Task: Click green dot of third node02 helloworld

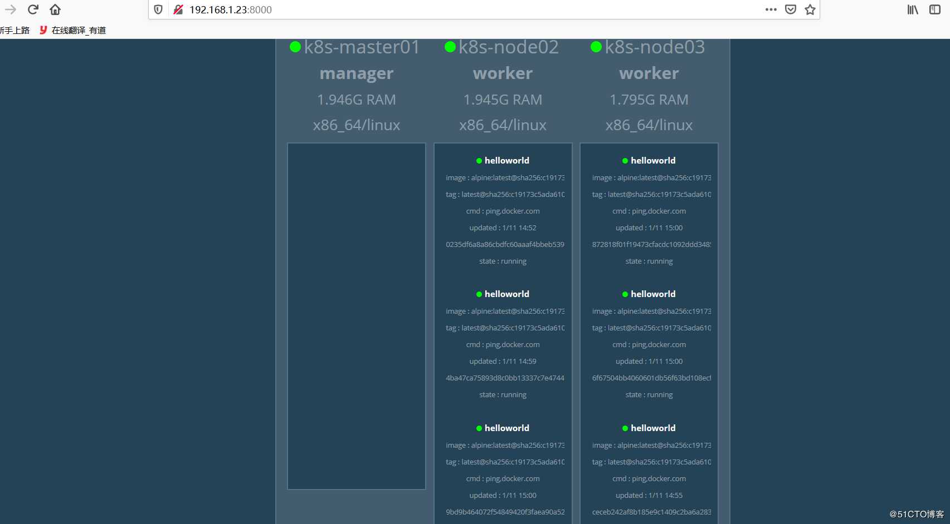Action: coord(479,428)
